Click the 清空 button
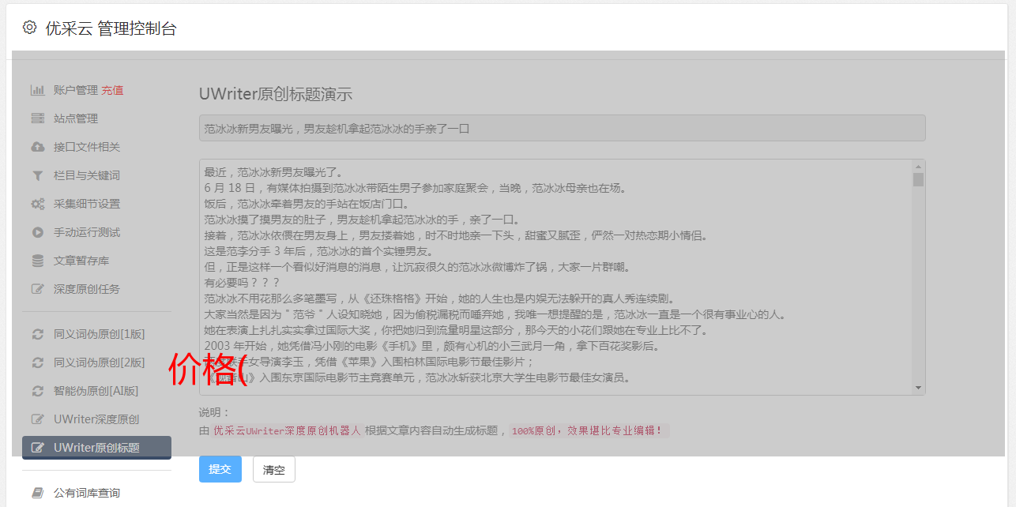The width and height of the screenshot is (1016, 507). (x=274, y=469)
